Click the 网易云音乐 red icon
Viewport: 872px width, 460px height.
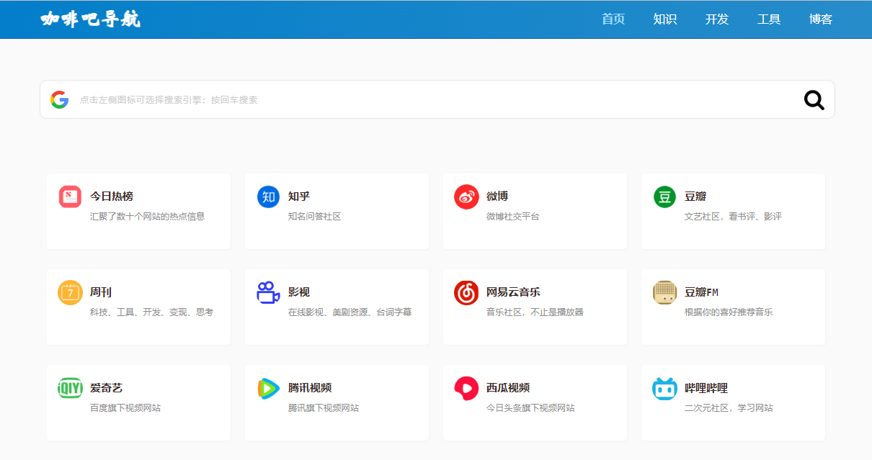(x=466, y=292)
